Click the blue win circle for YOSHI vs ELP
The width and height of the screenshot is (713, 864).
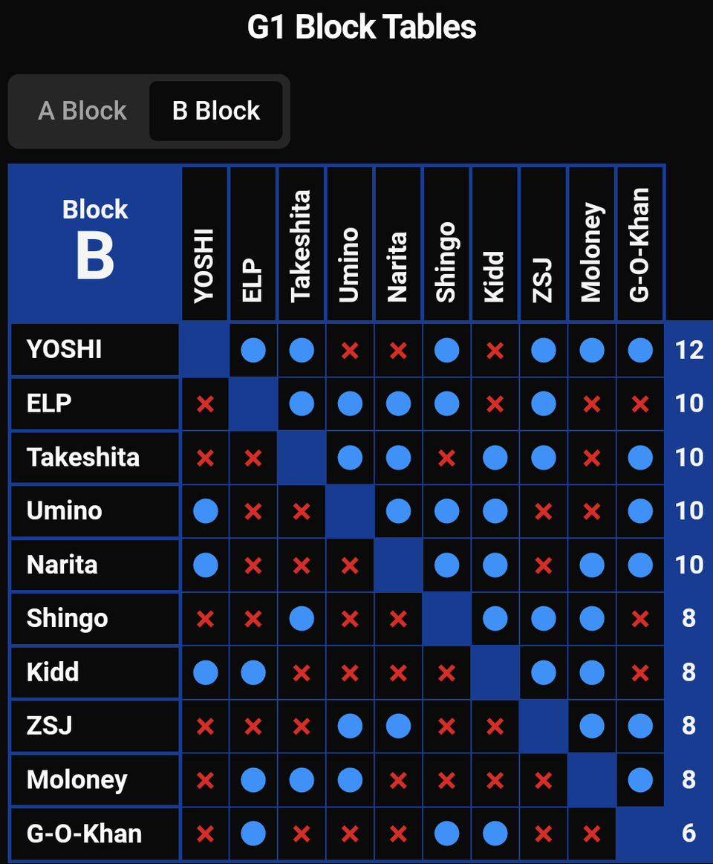click(253, 351)
